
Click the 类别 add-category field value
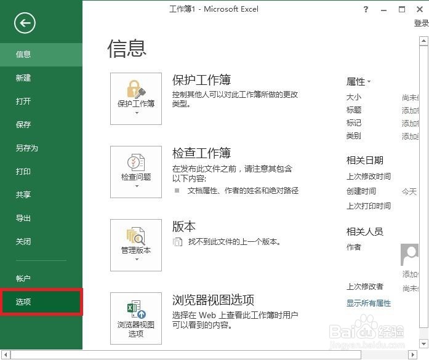pyautogui.click(x=410, y=136)
